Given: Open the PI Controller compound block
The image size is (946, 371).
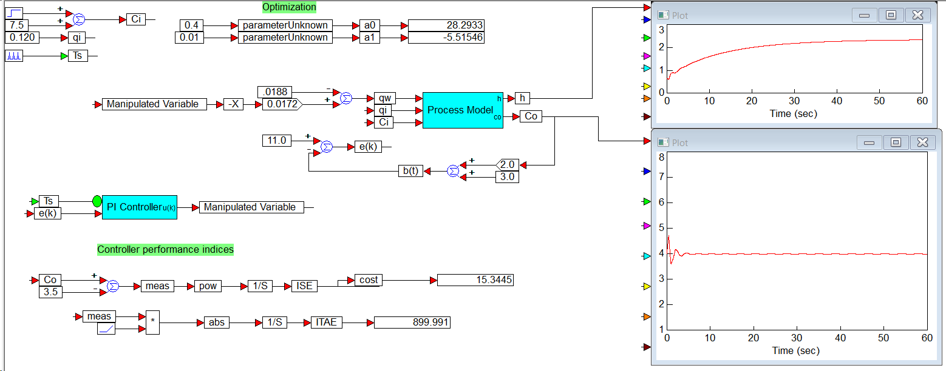Looking at the screenshot, I should coord(140,207).
